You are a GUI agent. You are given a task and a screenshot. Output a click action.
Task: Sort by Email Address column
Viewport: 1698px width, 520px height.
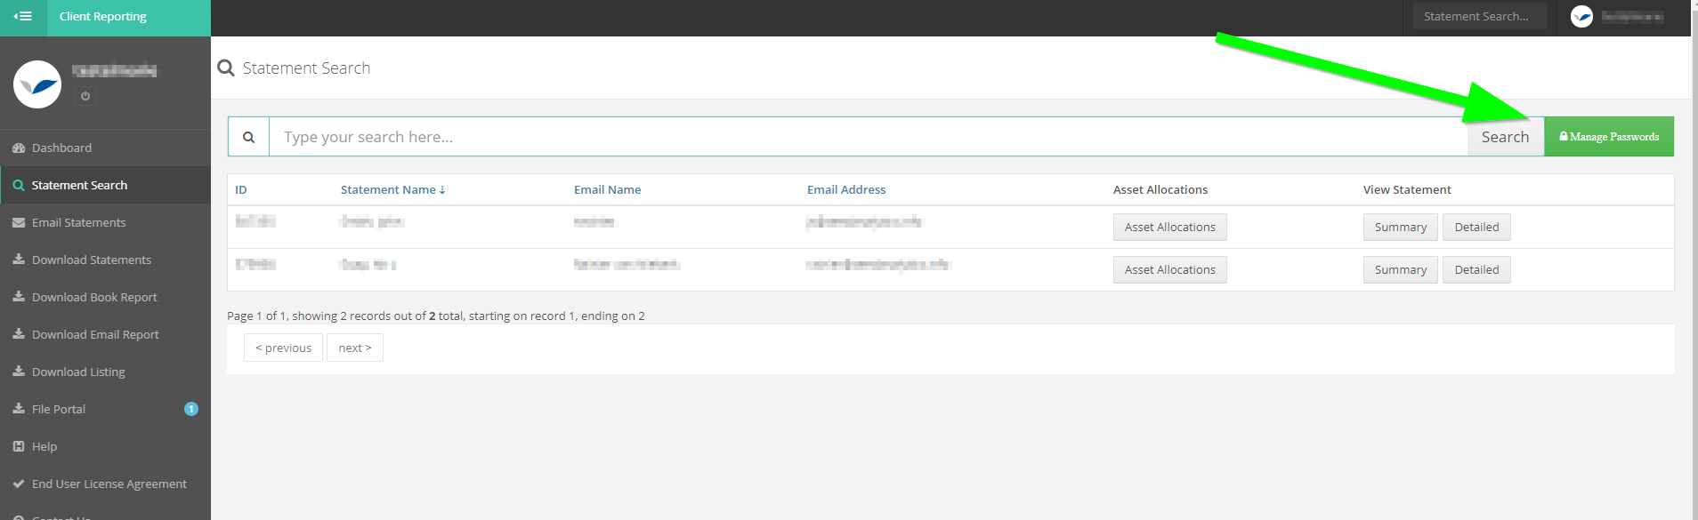point(846,189)
